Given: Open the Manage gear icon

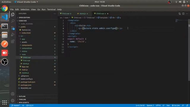Looking at the screenshot, I should pyautogui.click(x=12, y=100).
